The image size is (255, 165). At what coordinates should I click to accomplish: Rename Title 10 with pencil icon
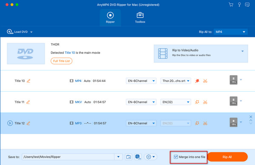(x=28, y=81)
